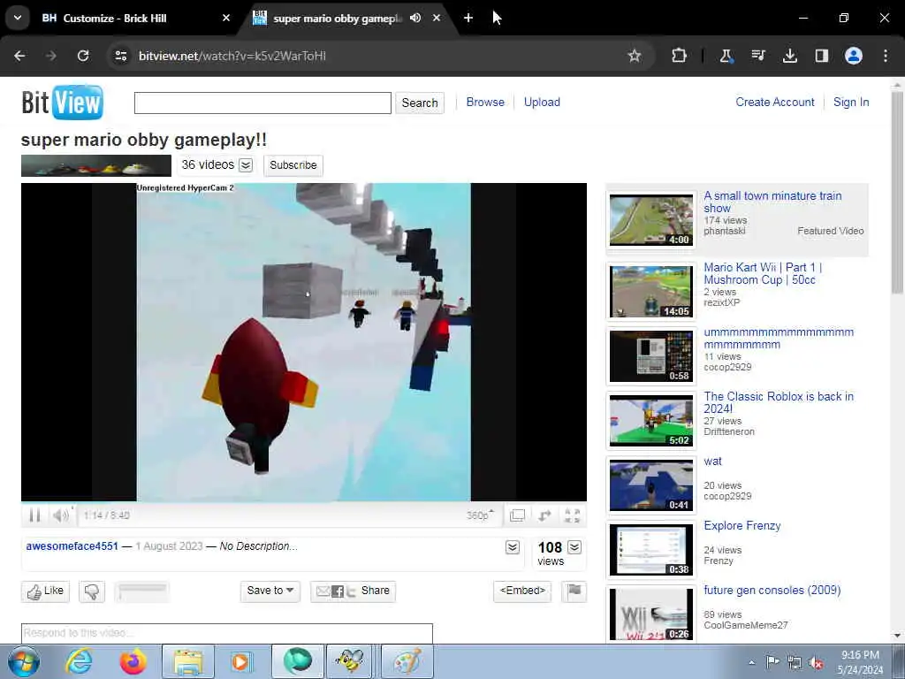Show hidden system tray icons

tap(751, 662)
